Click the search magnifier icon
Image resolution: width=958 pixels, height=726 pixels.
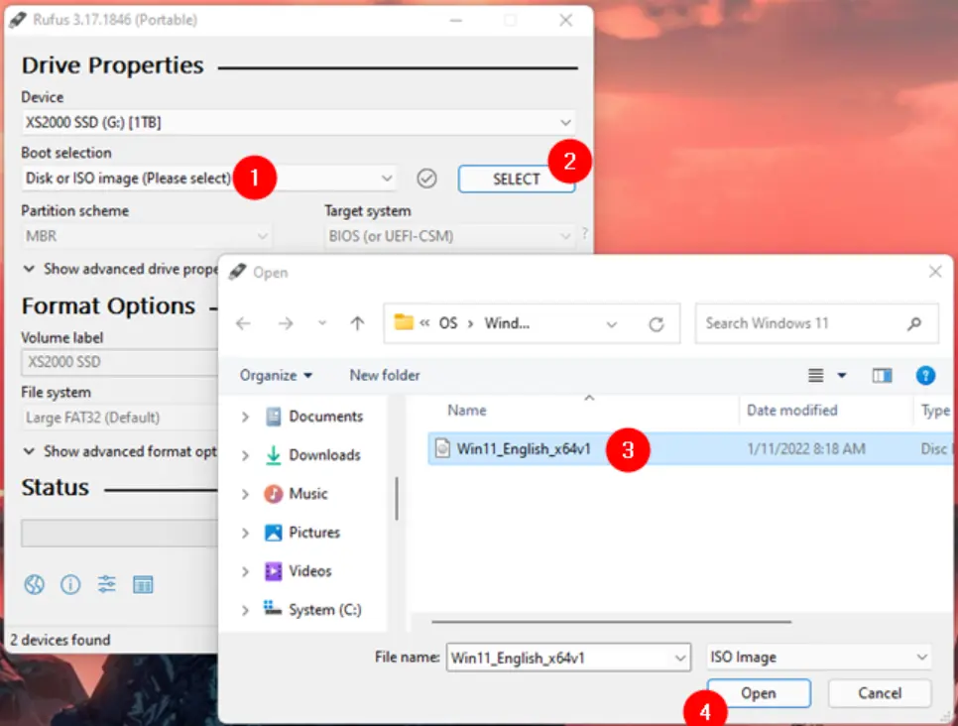coord(914,324)
